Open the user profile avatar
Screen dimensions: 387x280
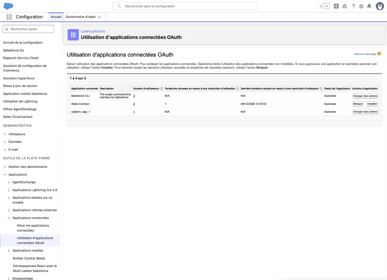pos(380,6)
